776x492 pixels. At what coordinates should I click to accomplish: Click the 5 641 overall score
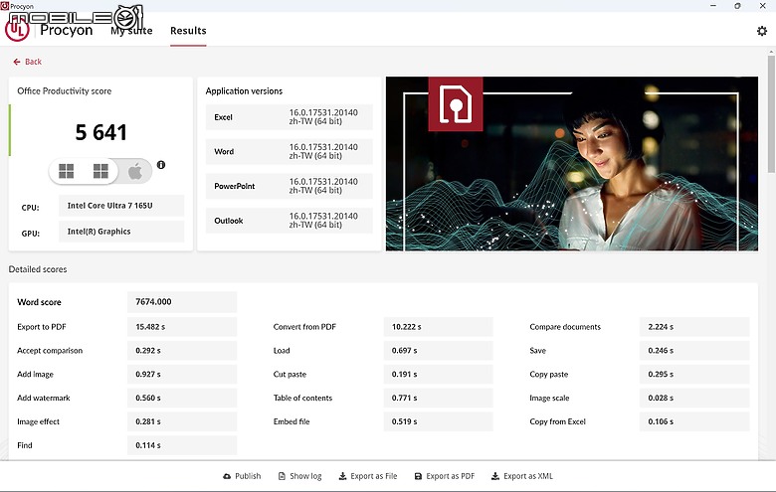click(x=100, y=132)
